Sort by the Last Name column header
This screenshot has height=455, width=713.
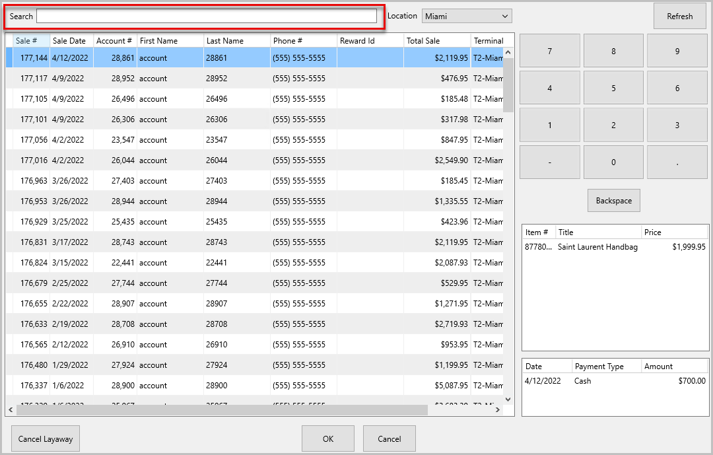coord(237,40)
